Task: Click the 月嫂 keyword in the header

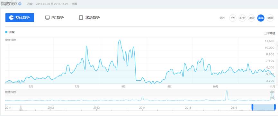Action: point(30,4)
